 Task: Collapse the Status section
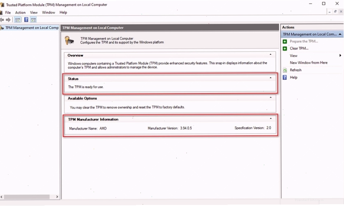coord(270,78)
